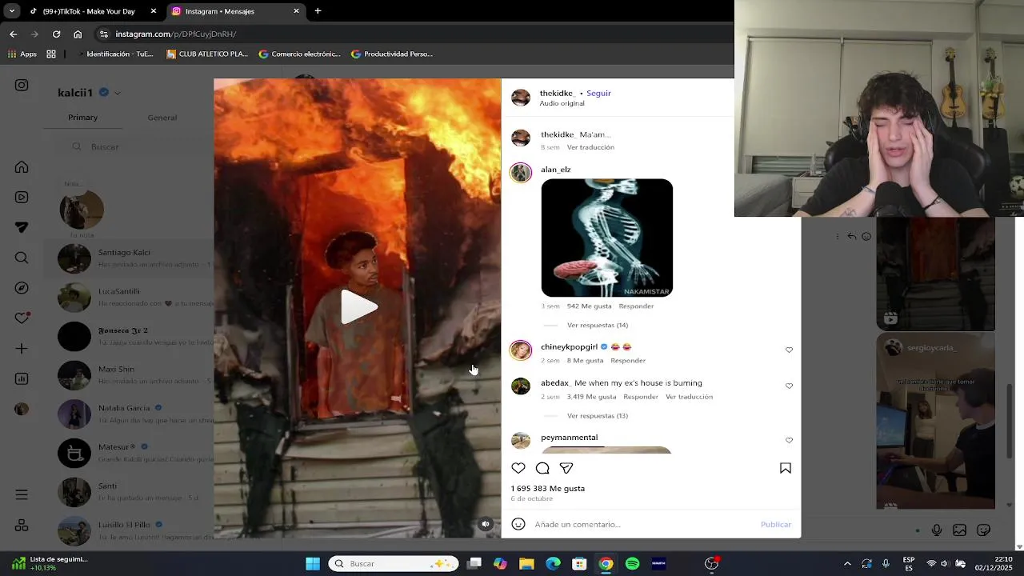This screenshot has width=1024, height=576.
Task: Click the sticker icon in chat composer
Action: coord(984,530)
